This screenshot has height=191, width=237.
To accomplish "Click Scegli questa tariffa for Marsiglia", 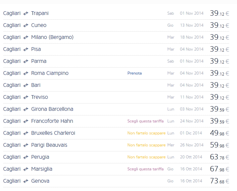I will click(145, 169).
